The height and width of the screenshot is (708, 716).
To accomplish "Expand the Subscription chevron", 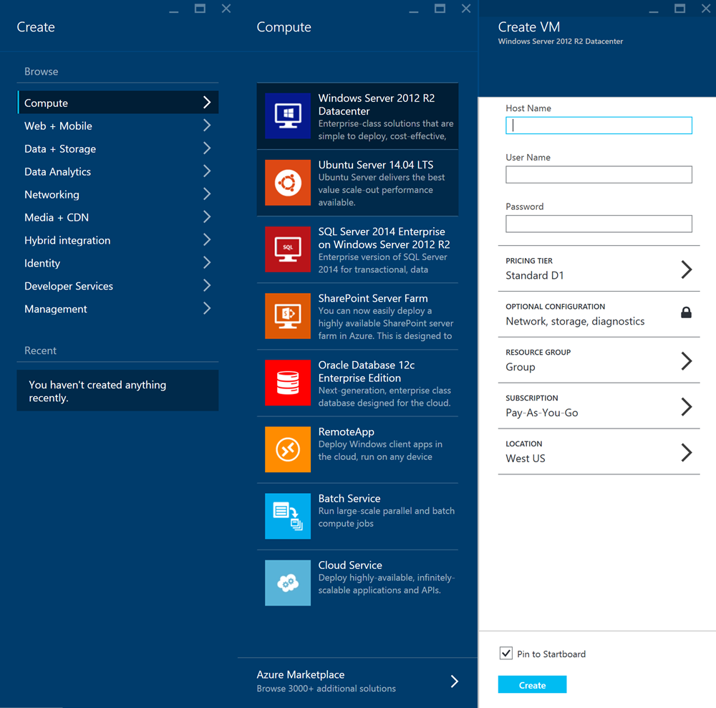I will tap(687, 406).
